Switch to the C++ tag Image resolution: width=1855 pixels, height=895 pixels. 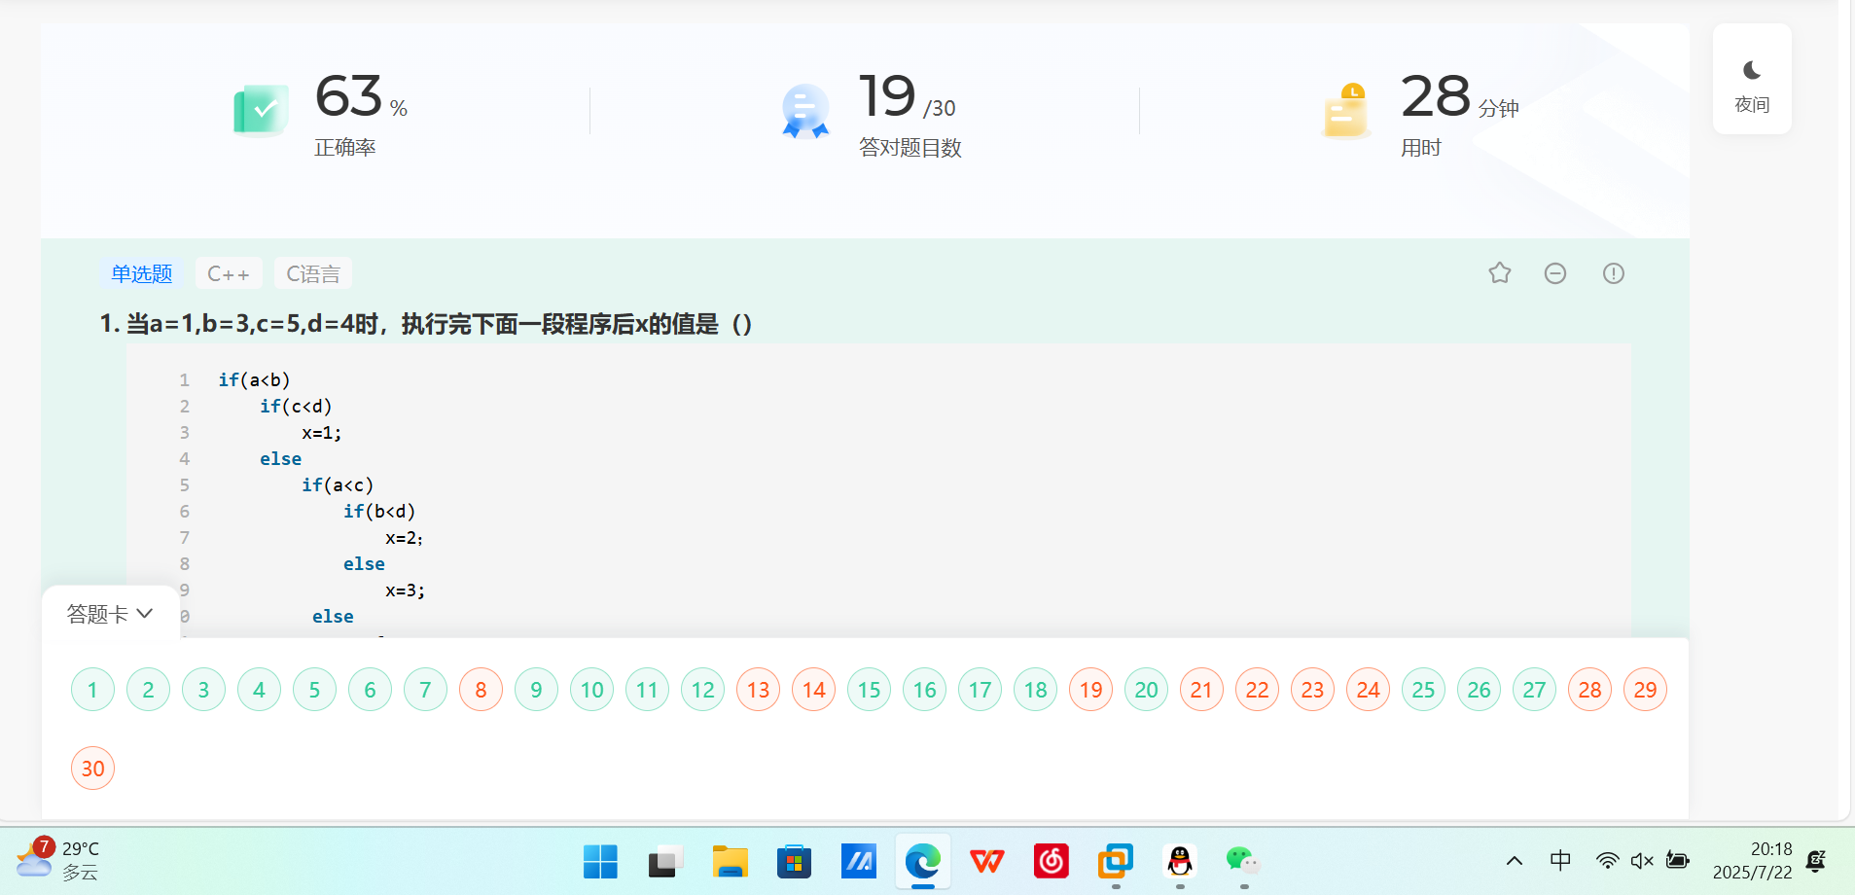point(228,273)
